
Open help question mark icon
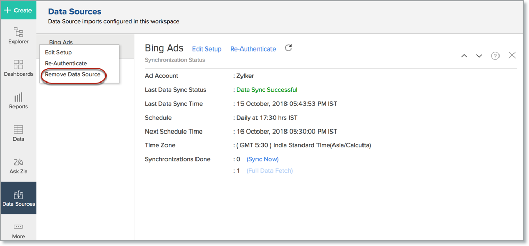(x=495, y=56)
